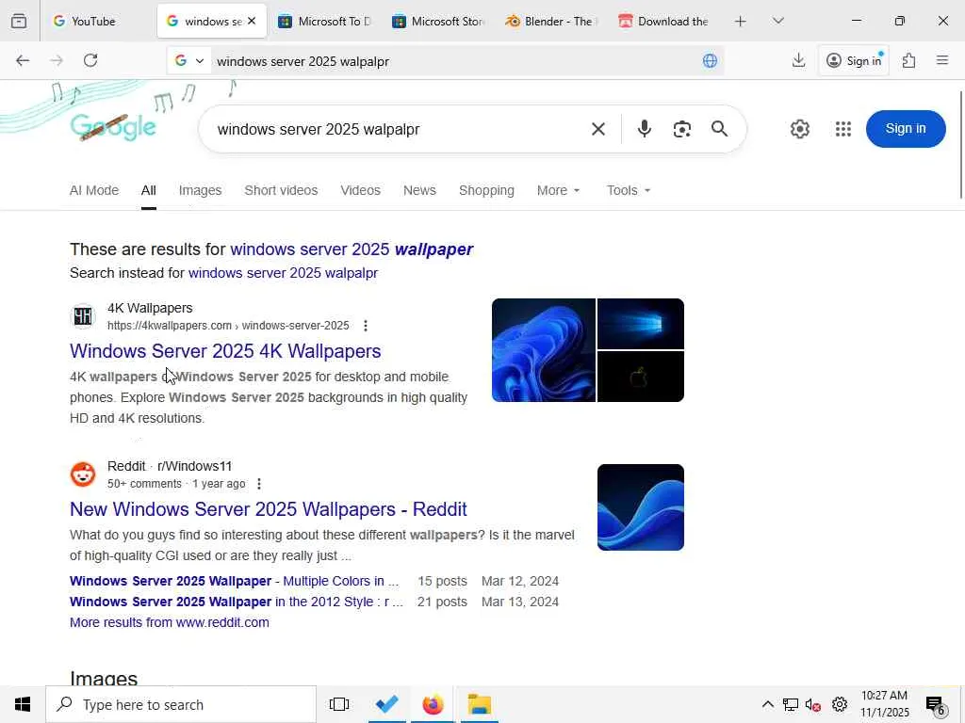Switch to Shopping results
The height and width of the screenshot is (723, 965).
point(486,190)
